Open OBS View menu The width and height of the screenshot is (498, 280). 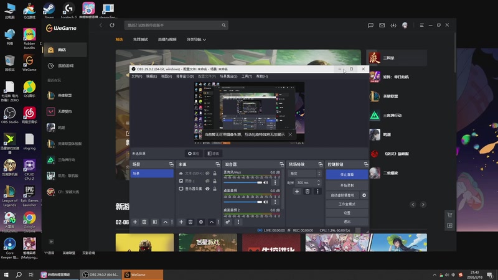(166, 76)
